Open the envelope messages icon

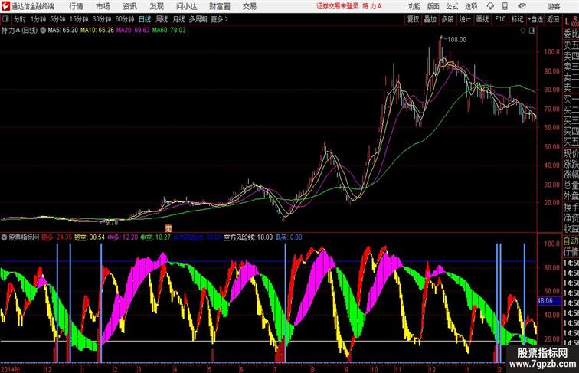[x=522, y=6]
